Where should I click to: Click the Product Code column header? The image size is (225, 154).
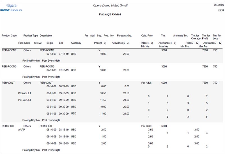(9, 36)
